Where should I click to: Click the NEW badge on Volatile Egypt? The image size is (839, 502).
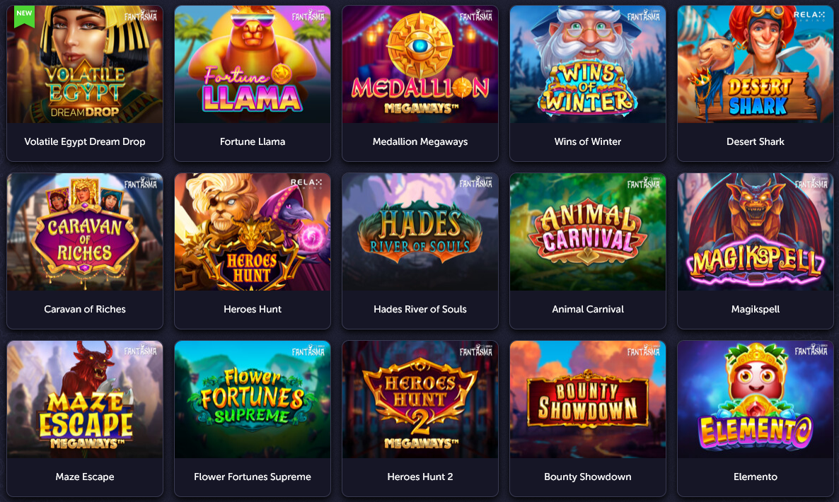pos(24,16)
